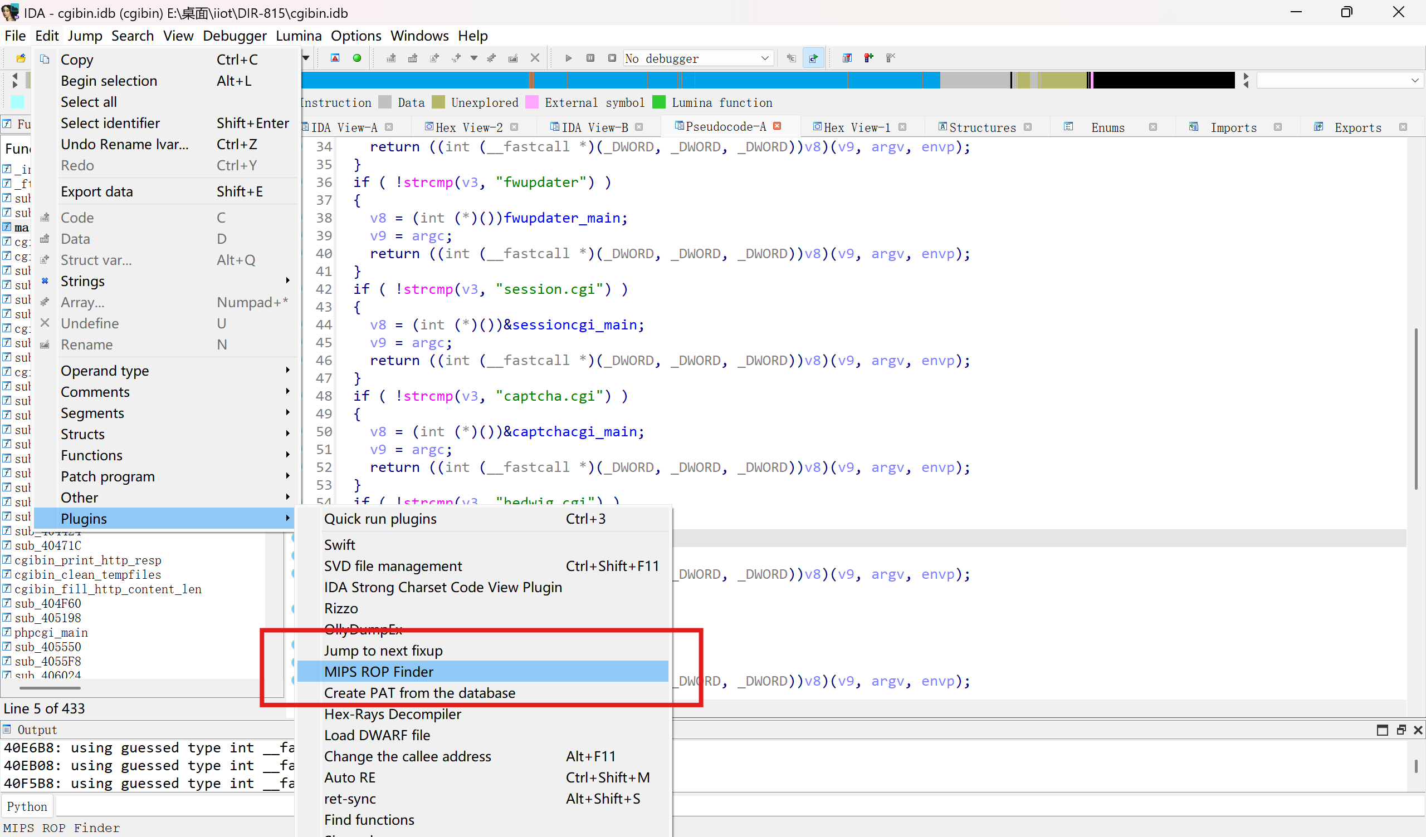Close the Enums tab

click(x=1152, y=127)
